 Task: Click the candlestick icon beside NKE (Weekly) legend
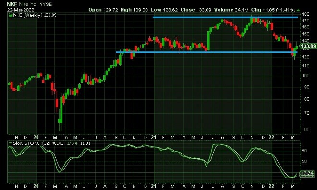tap(11, 15)
